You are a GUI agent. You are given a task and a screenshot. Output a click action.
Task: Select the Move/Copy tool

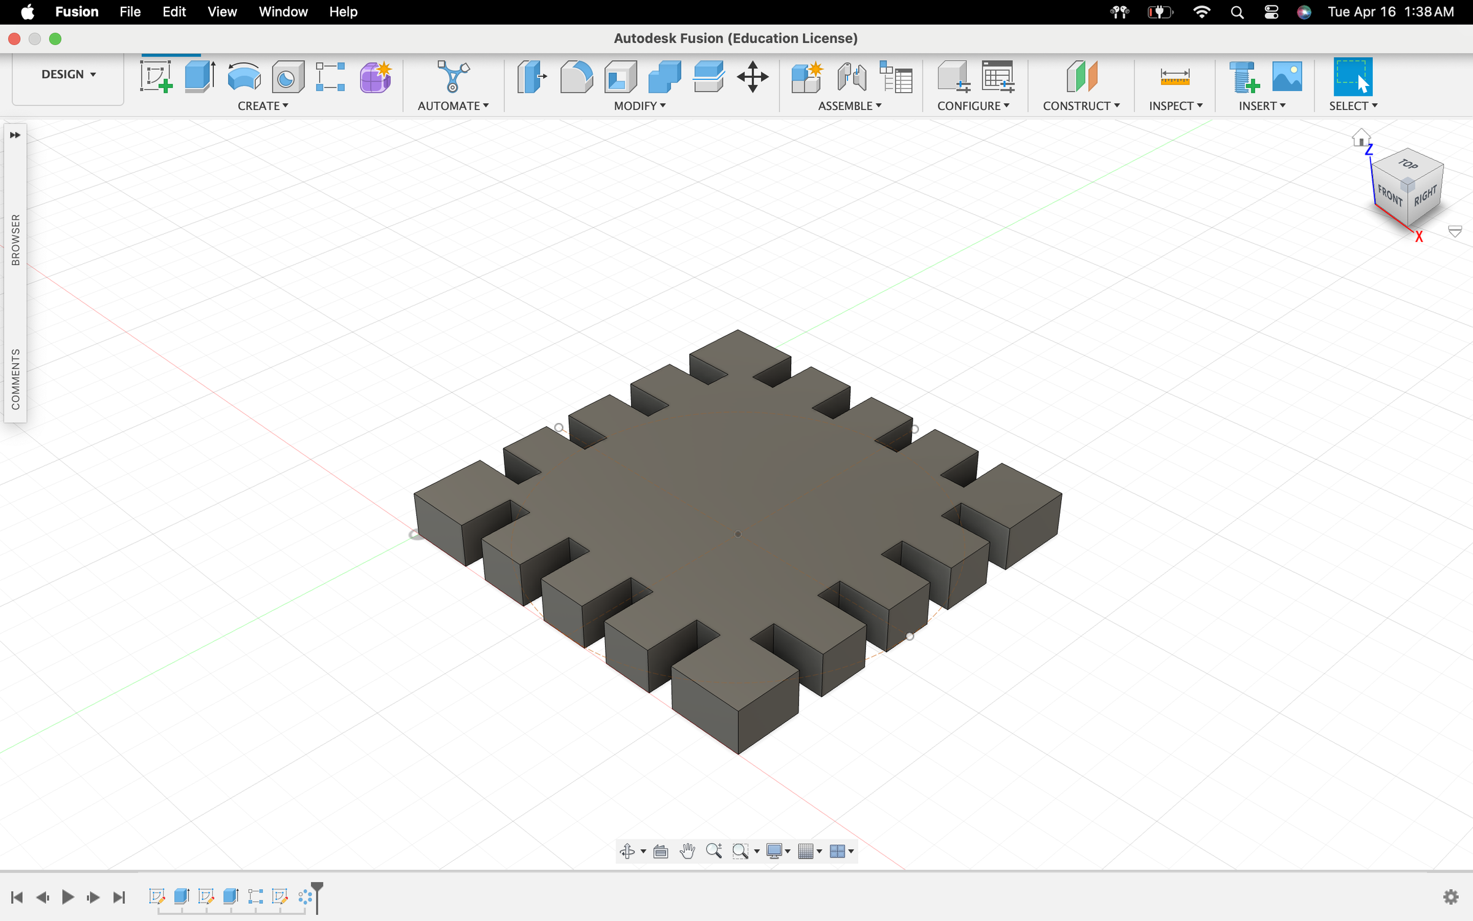tap(753, 77)
